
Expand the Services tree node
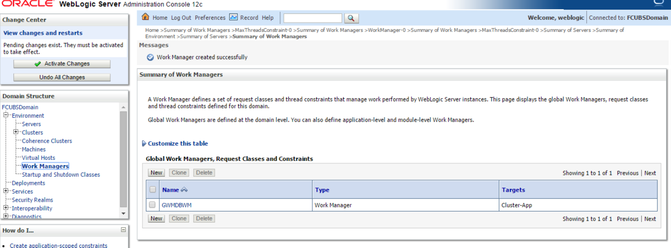(x=6, y=191)
